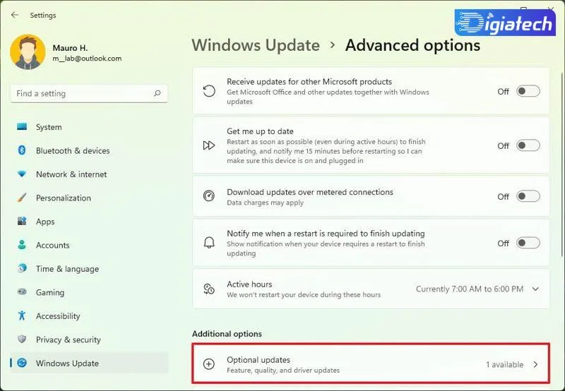Viewport: 565px width, 391px height.
Task: Toggle Download updates over metered connections
Action: (528, 196)
